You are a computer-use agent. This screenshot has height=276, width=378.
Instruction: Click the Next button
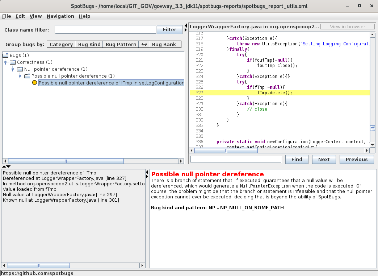[324, 159]
